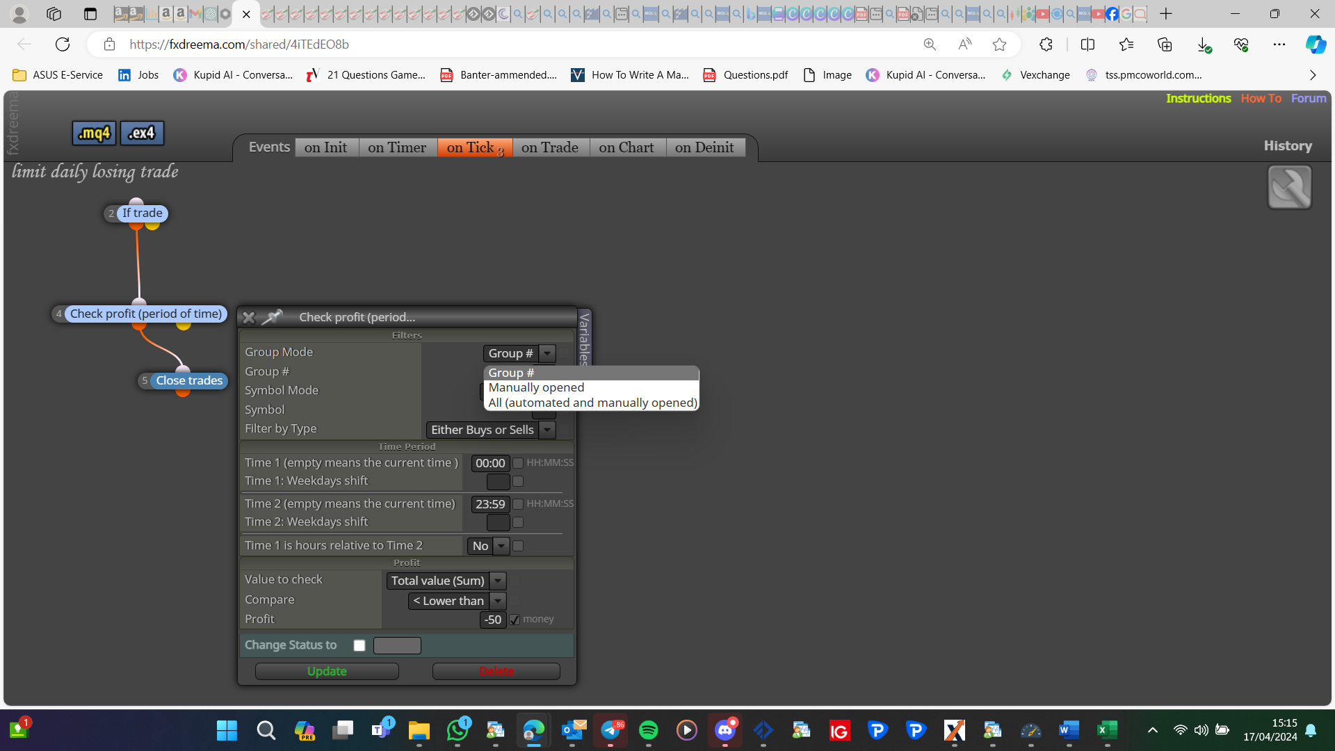The image size is (1335, 751).
Task: Switch to the on Trade tab
Action: tap(550, 147)
